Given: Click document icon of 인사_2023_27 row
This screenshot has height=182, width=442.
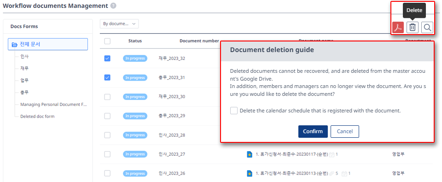Looking at the screenshot, I should 249,154.
